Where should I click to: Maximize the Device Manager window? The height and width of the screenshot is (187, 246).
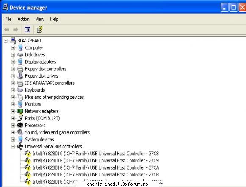[234, 7]
